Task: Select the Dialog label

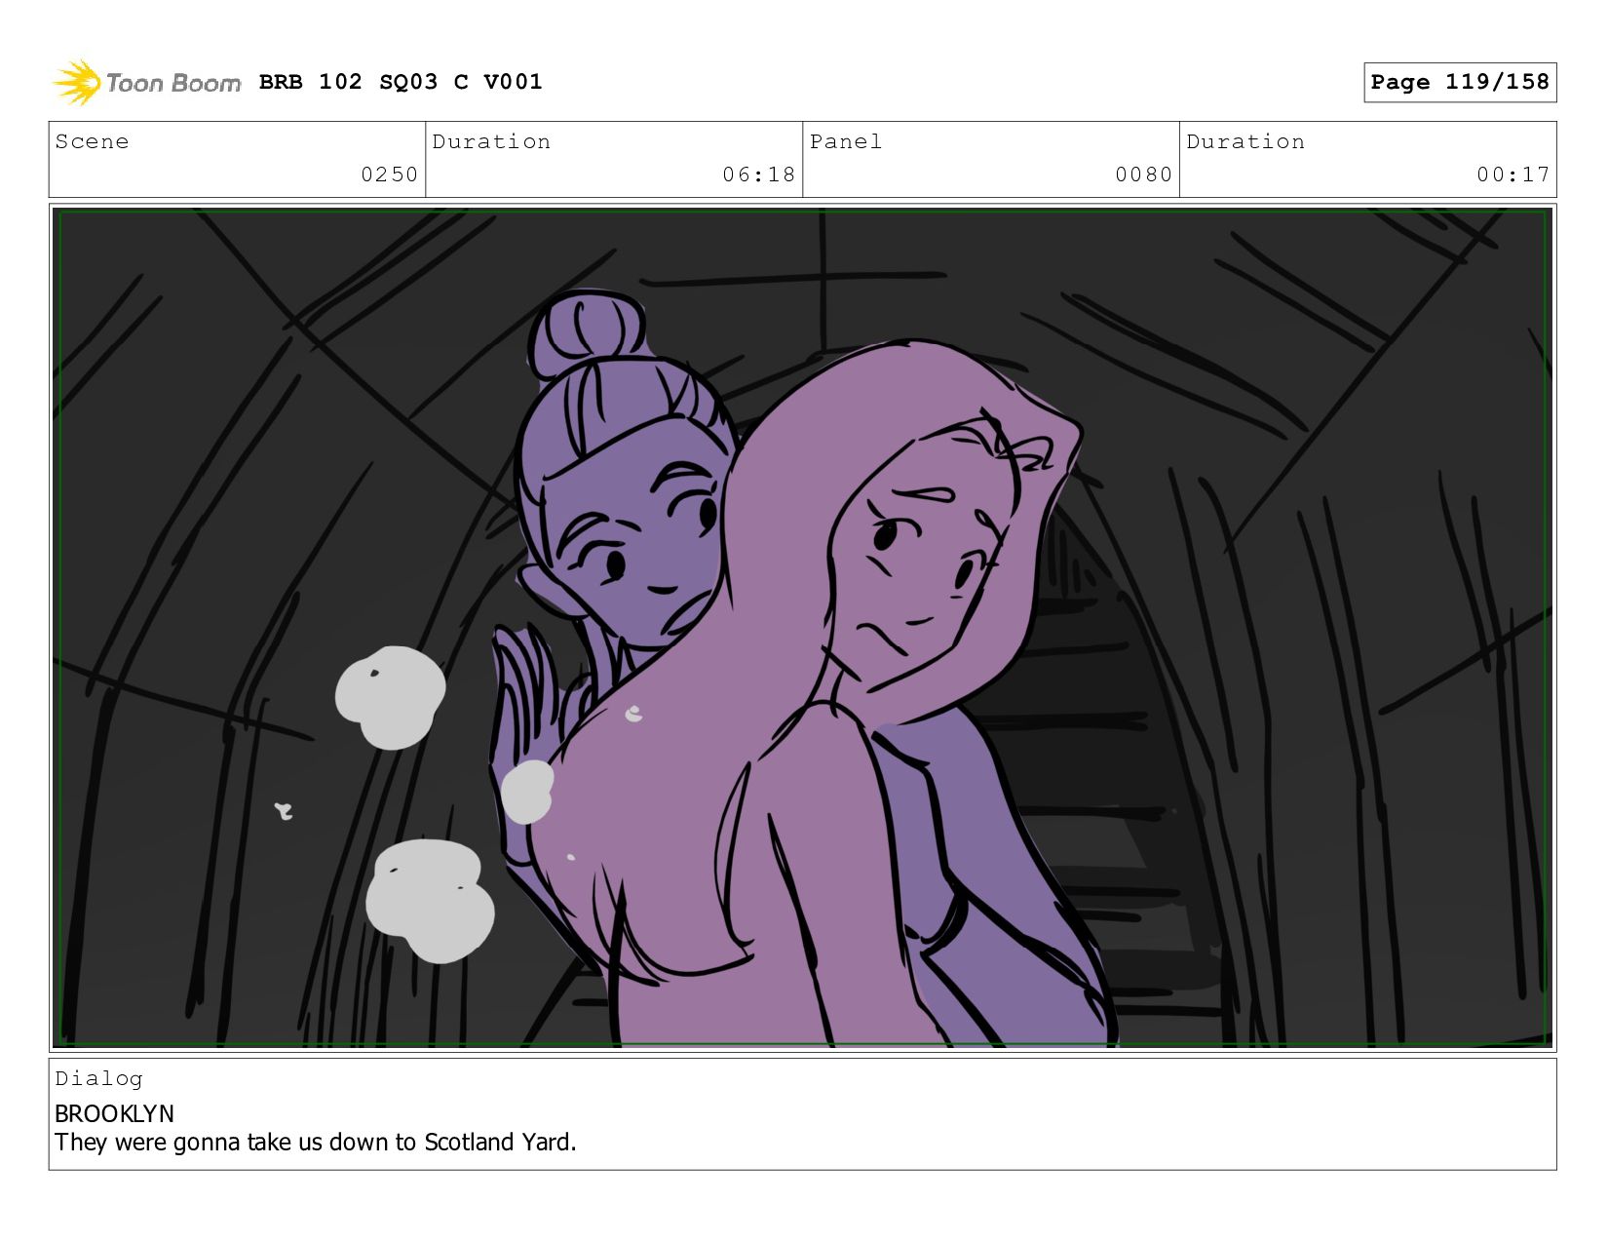Action: pyautogui.click(x=98, y=1078)
